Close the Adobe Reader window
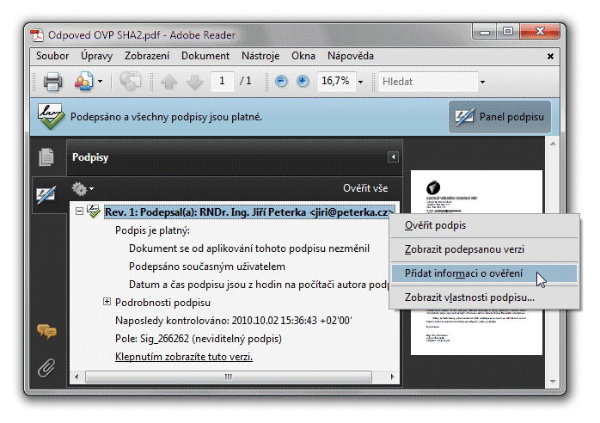Viewport: 600px width, 423px height. pos(540,32)
